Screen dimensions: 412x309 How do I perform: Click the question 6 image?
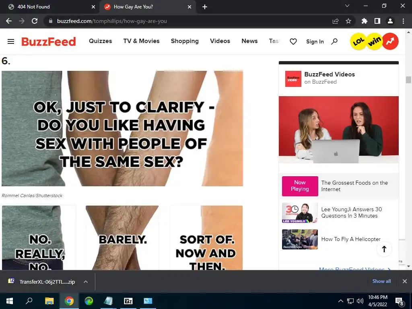point(122,128)
